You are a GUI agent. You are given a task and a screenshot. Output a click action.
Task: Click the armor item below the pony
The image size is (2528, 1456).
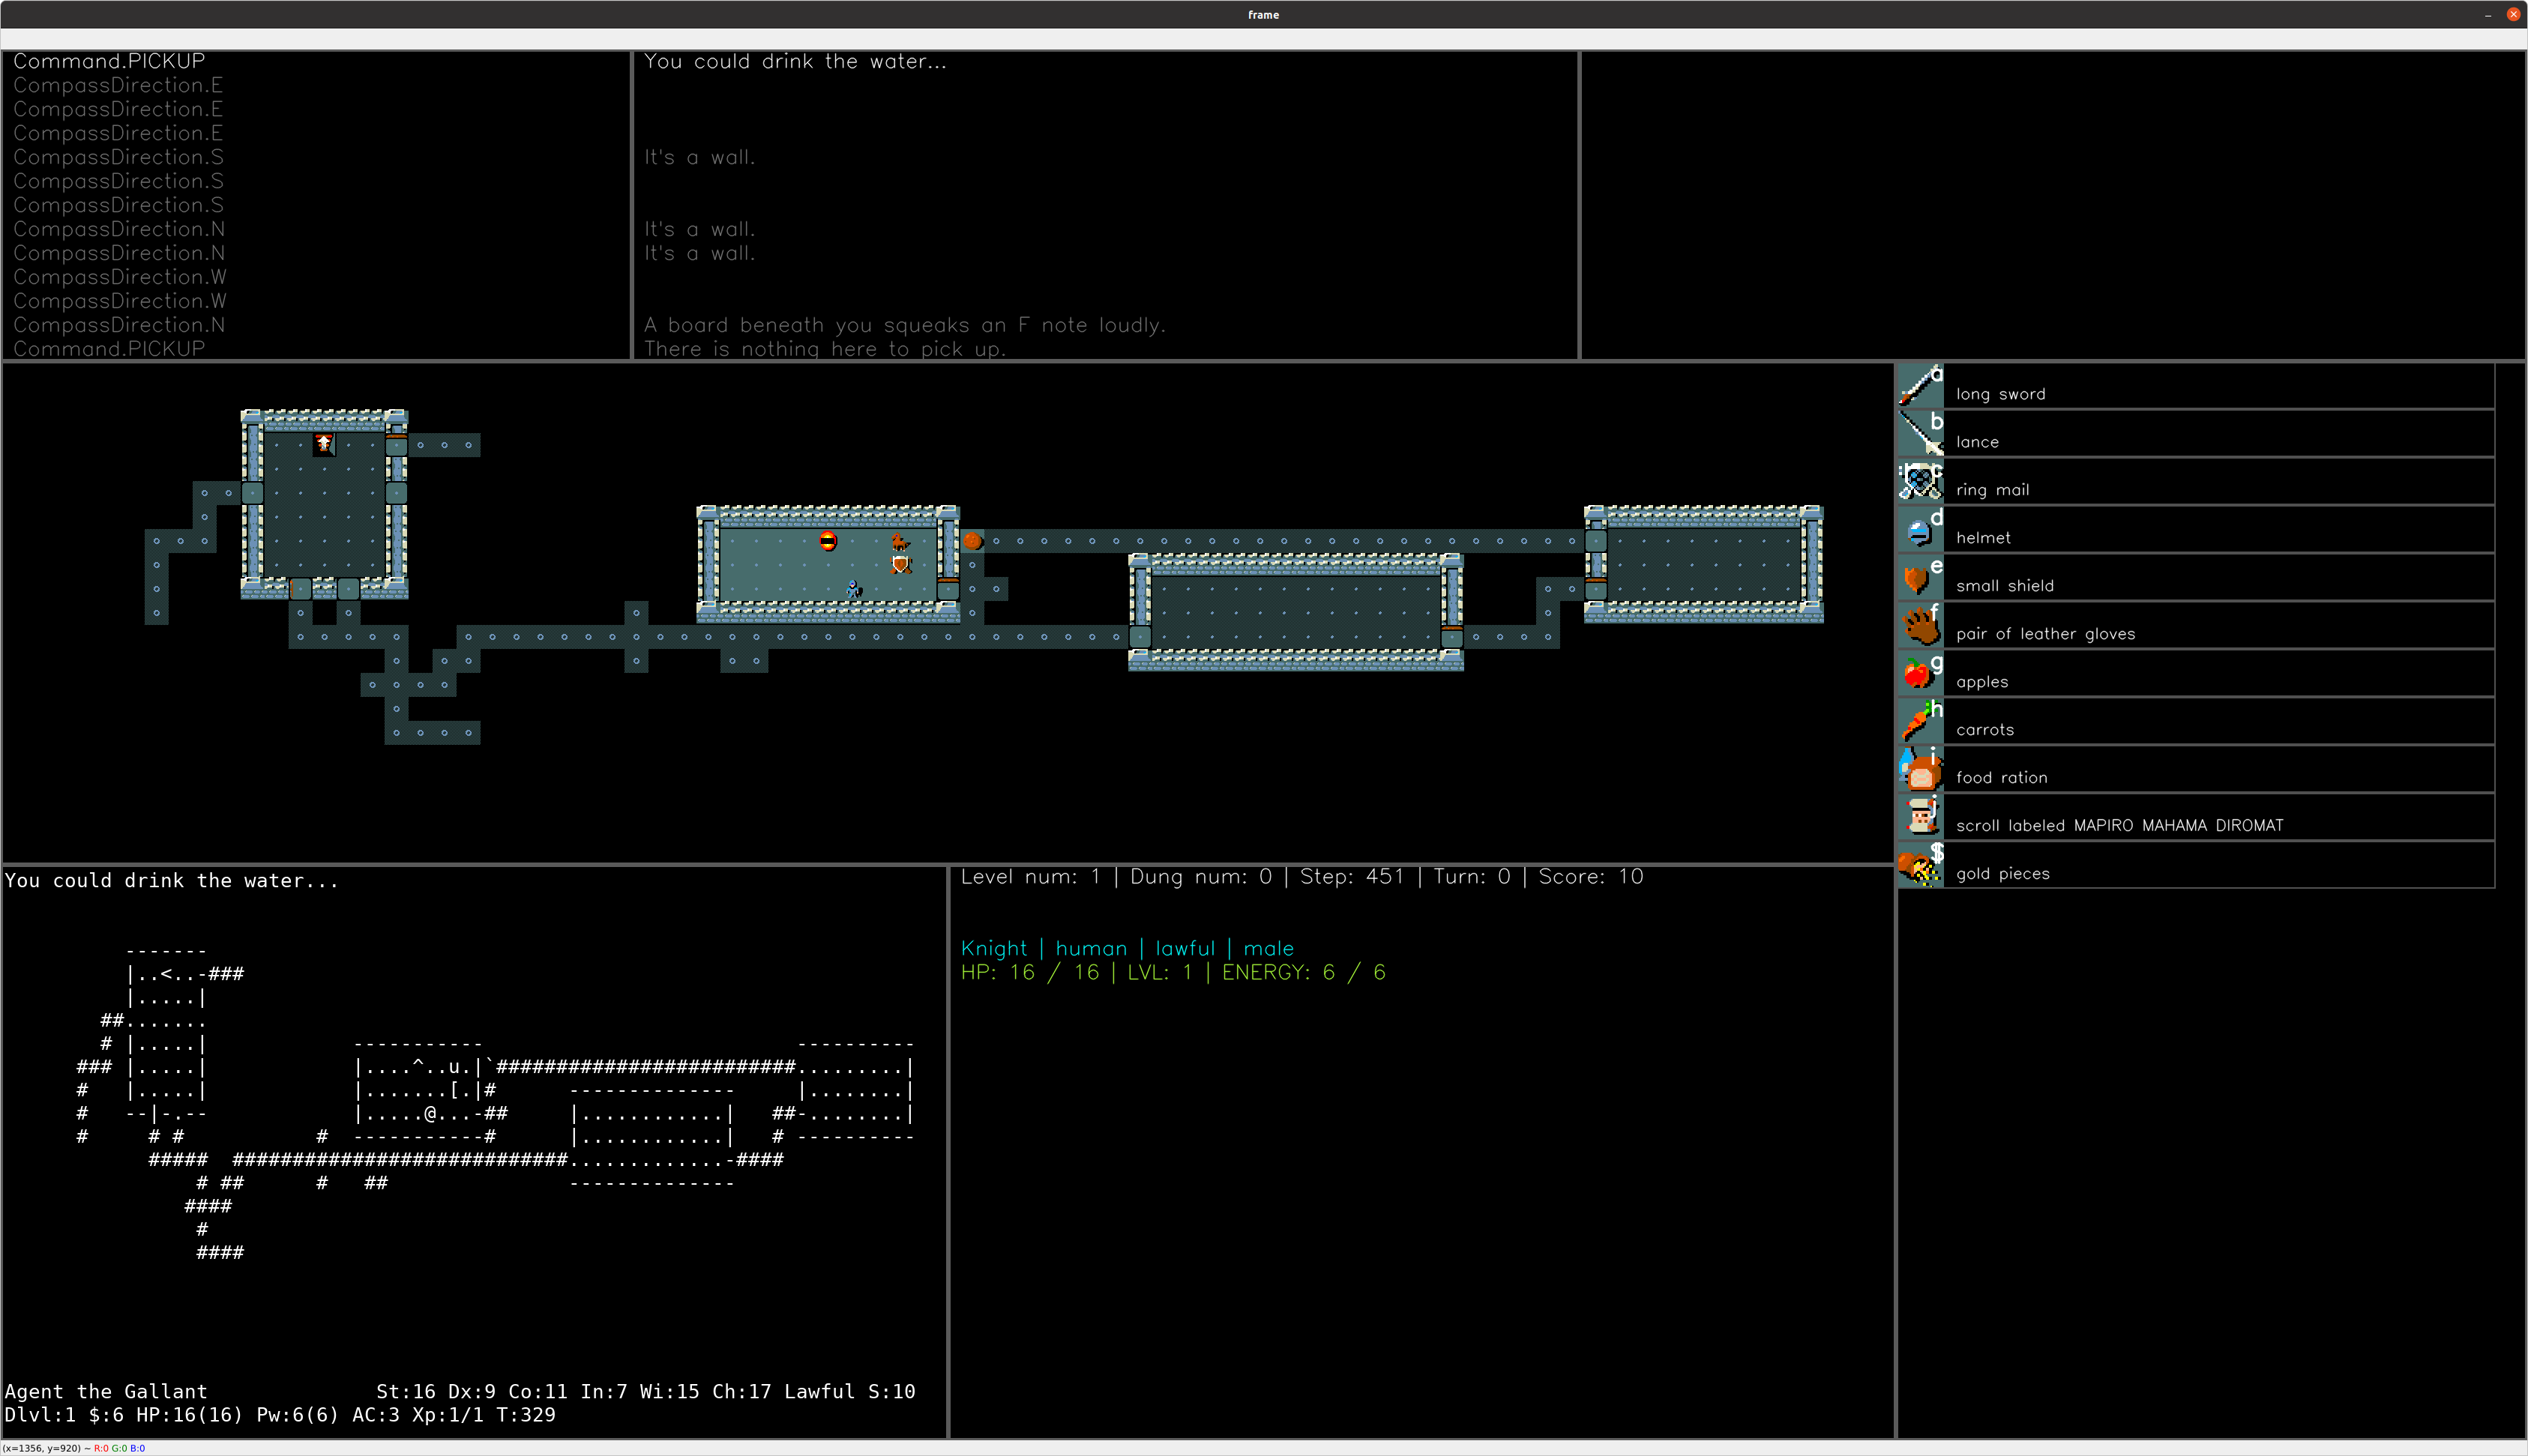click(900, 565)
